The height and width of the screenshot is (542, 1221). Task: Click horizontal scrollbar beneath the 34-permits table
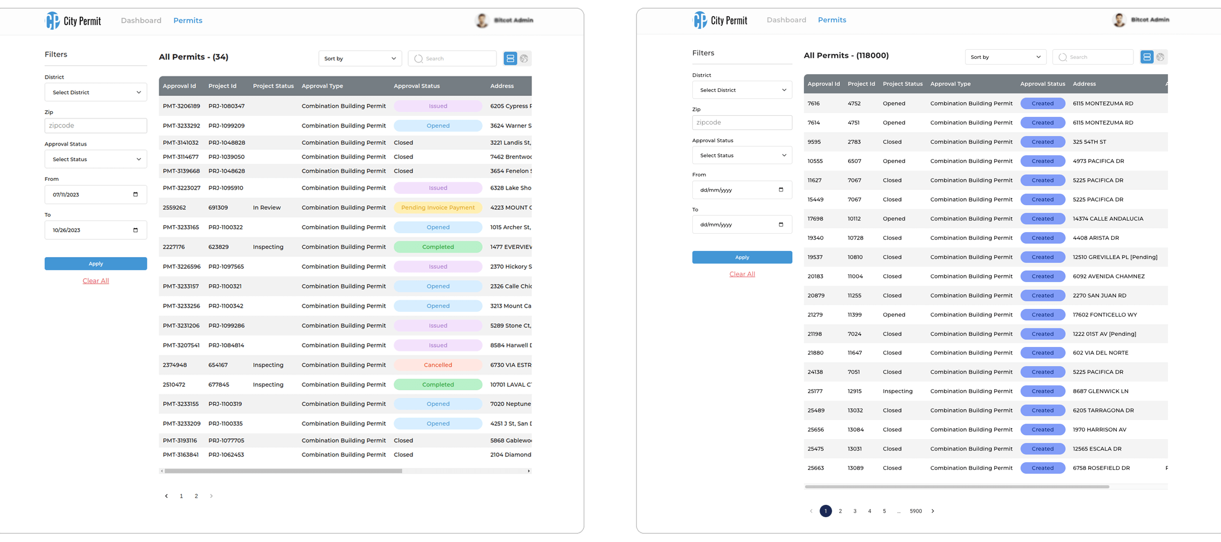283,471
